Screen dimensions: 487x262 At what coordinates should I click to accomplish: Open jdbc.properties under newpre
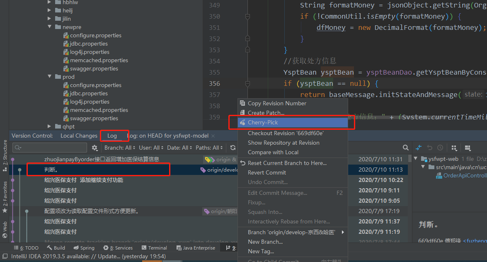pos(89,44)
